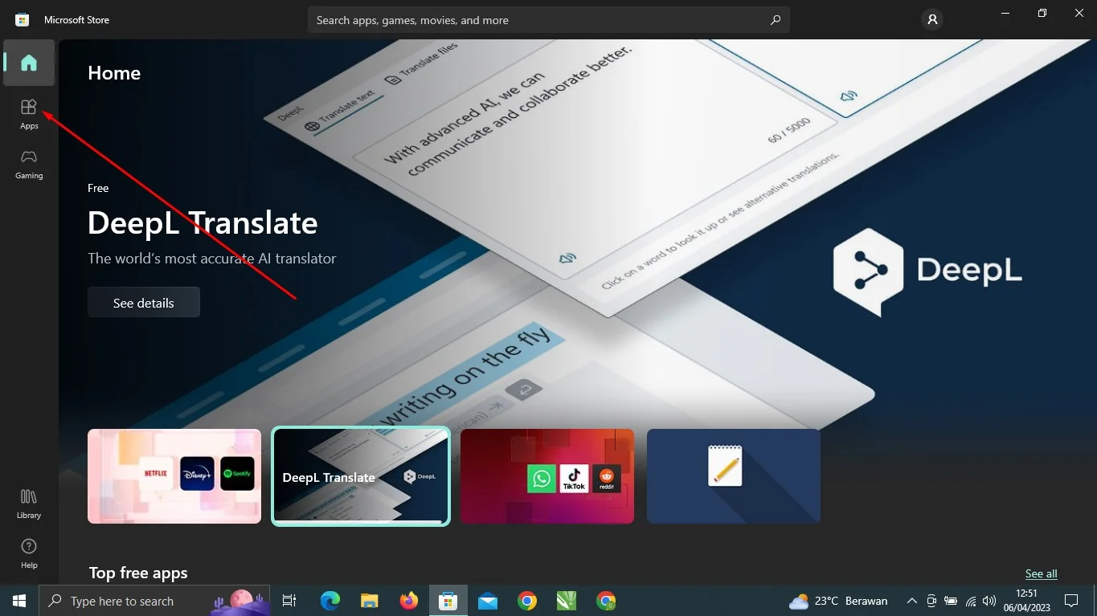Open the Apps section in sidebar
1097x616 pixels.
click(x=29, y=114)
